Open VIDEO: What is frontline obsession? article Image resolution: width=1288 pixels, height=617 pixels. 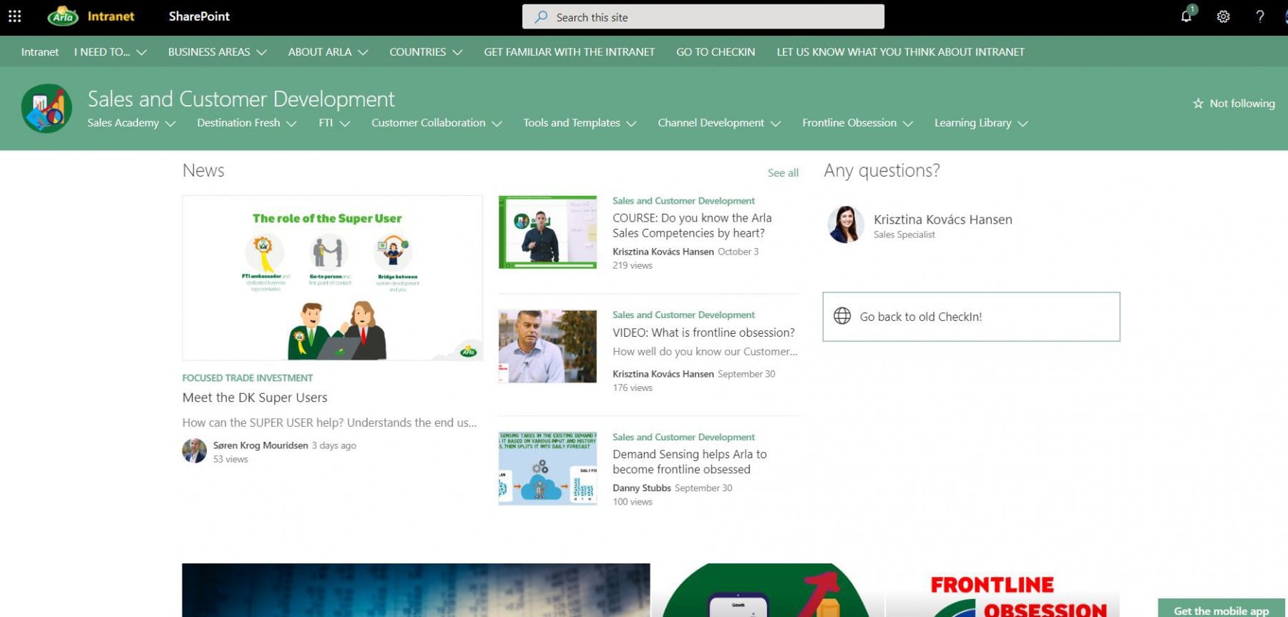[703, 332]
